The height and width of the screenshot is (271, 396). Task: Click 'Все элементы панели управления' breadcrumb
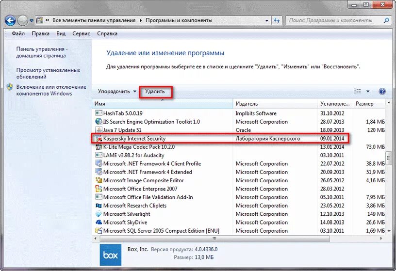pos(94,20)
